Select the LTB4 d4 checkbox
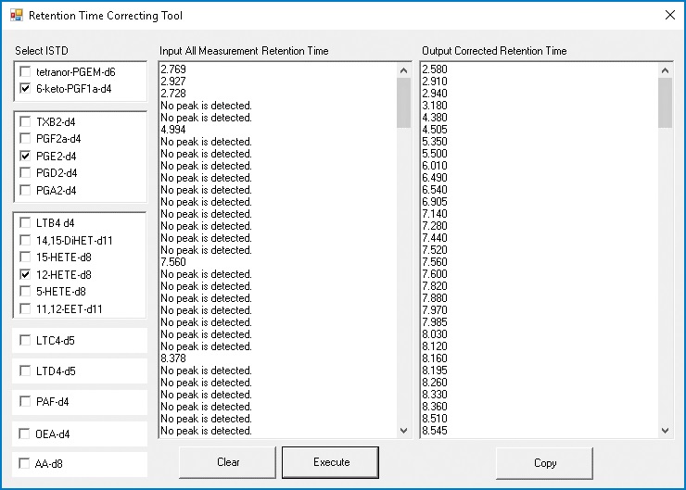Image resolution: width=686 pixels, height=490 pixels. 25,222
